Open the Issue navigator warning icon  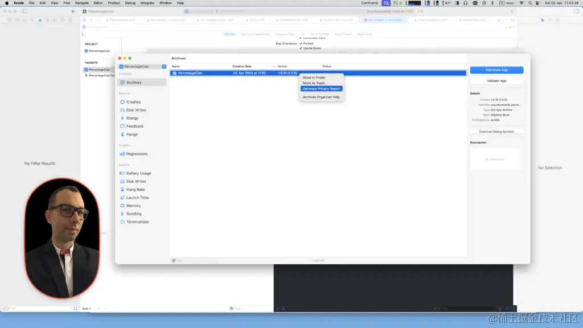[x=40, y=20]
